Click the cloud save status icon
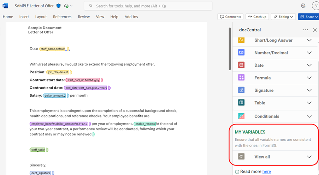 (x=66, y=6)
